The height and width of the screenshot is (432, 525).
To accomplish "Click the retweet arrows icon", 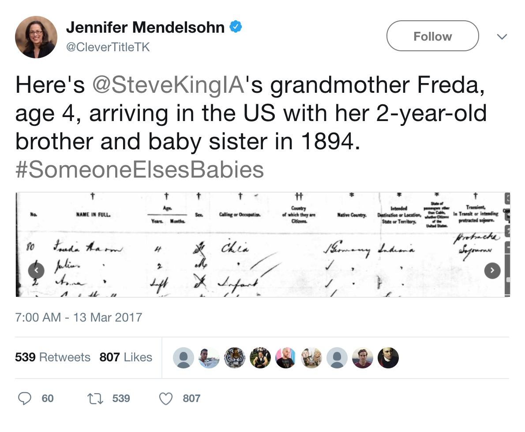I will (95, 398).
